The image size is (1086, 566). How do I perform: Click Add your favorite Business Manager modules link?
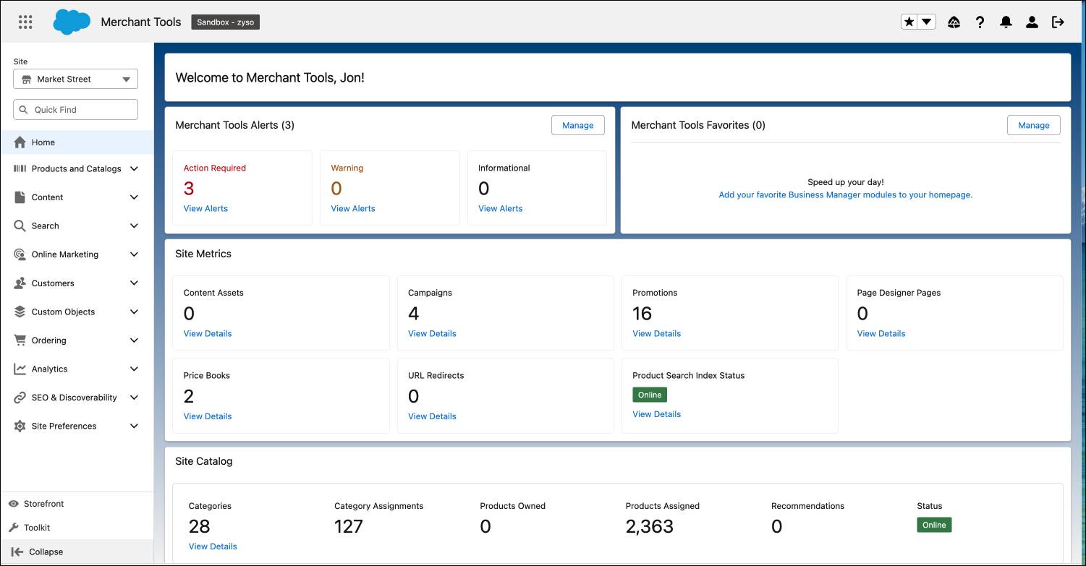[846, 195]
